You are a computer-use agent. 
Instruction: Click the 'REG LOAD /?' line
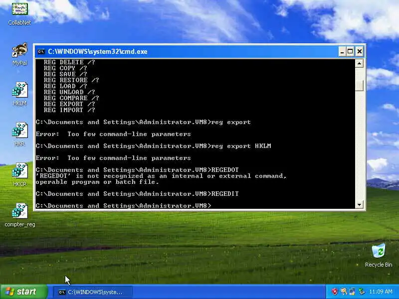65,86
